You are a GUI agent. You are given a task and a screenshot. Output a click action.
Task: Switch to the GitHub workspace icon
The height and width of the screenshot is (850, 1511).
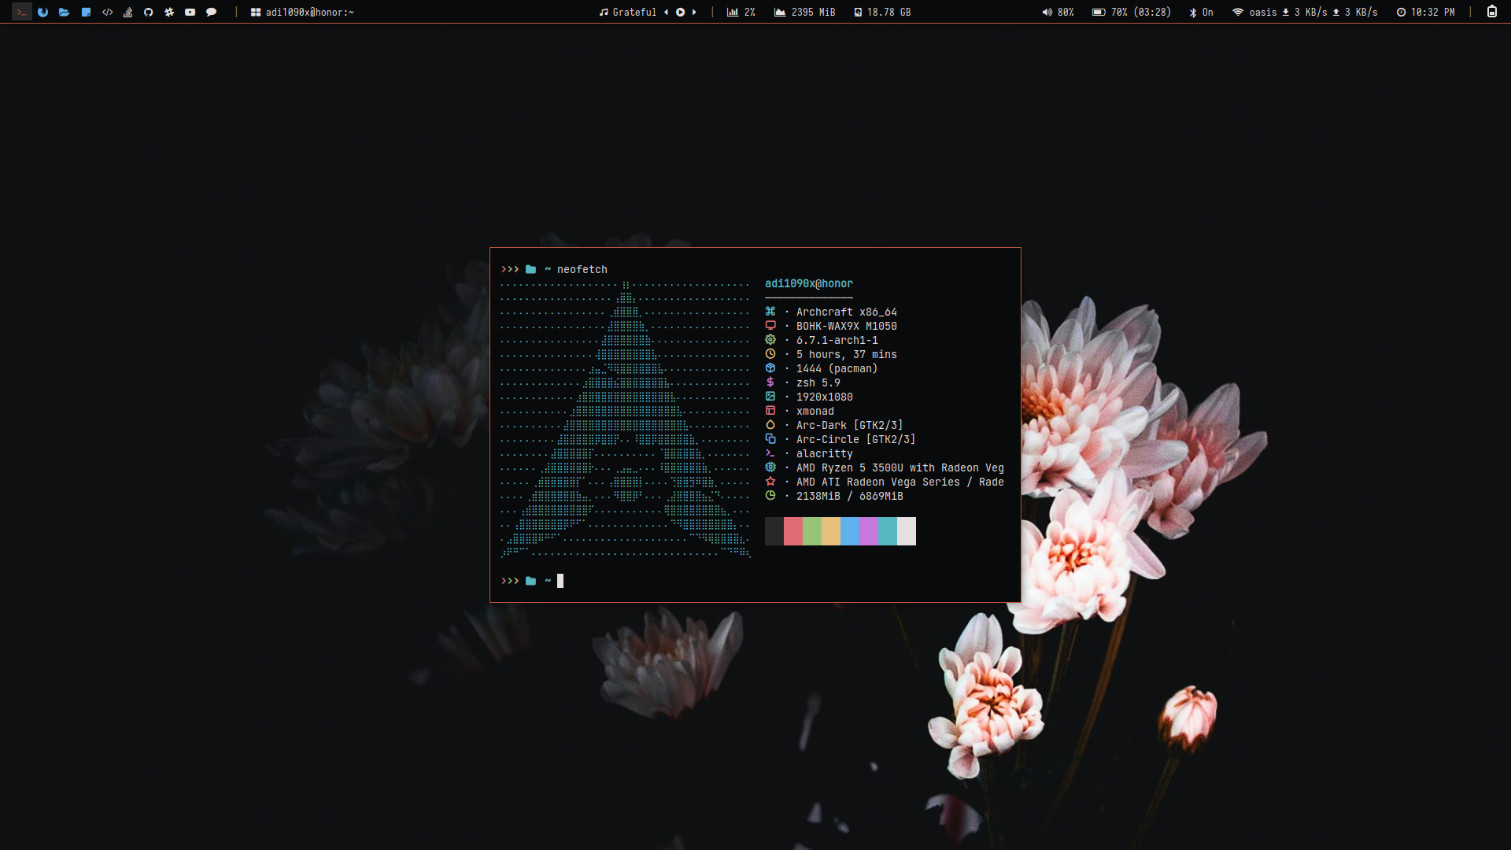point(148,12)
